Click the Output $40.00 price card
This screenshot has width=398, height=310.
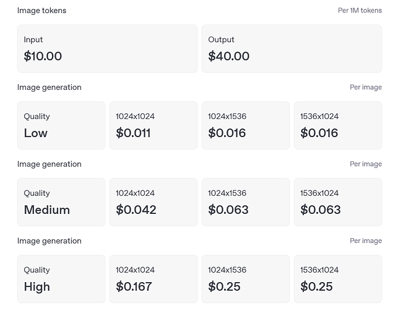[292, 48]
